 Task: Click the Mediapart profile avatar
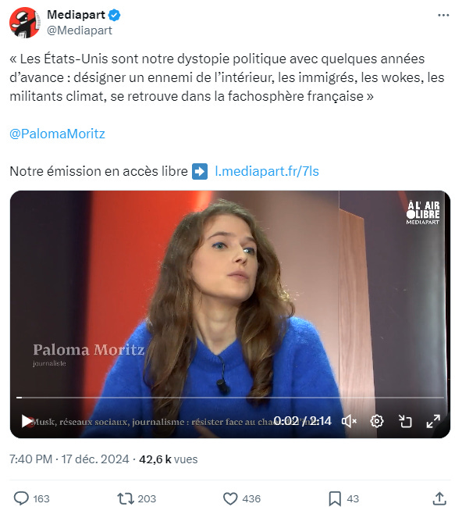coord(25,23)
